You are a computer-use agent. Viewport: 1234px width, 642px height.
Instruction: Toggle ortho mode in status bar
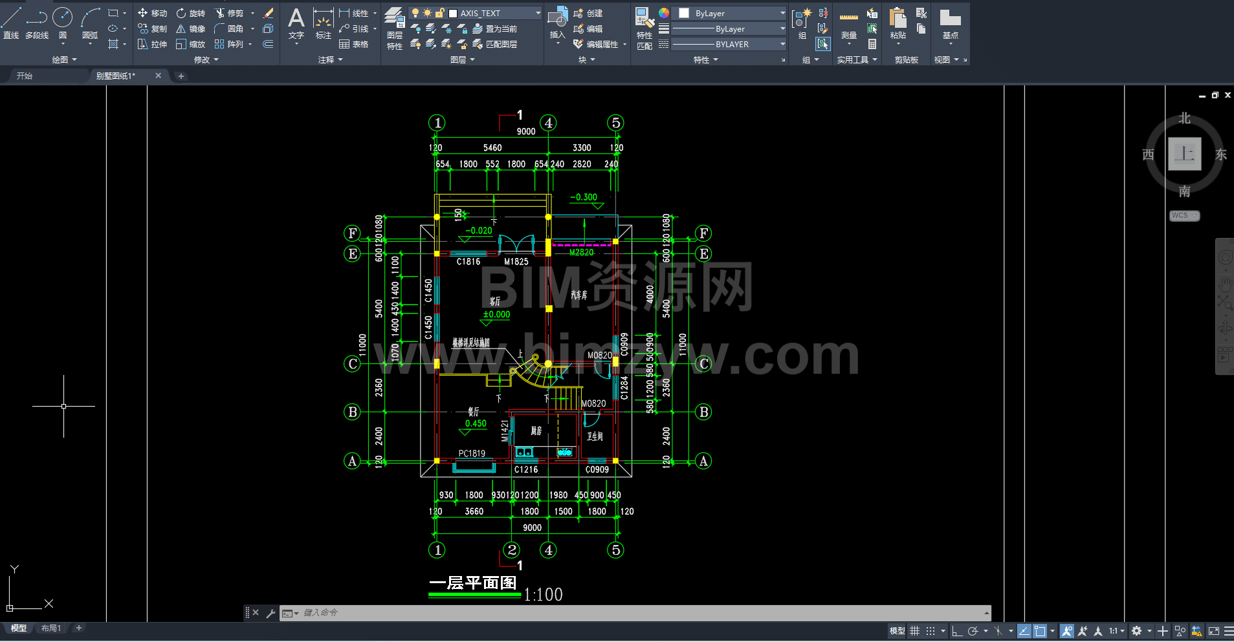tap(957, 631)
